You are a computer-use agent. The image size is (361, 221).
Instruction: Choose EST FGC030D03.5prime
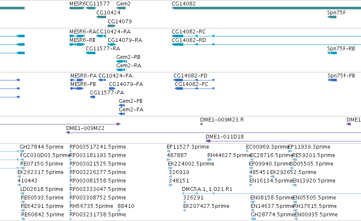pyautogui.click(x=45, y=155)
